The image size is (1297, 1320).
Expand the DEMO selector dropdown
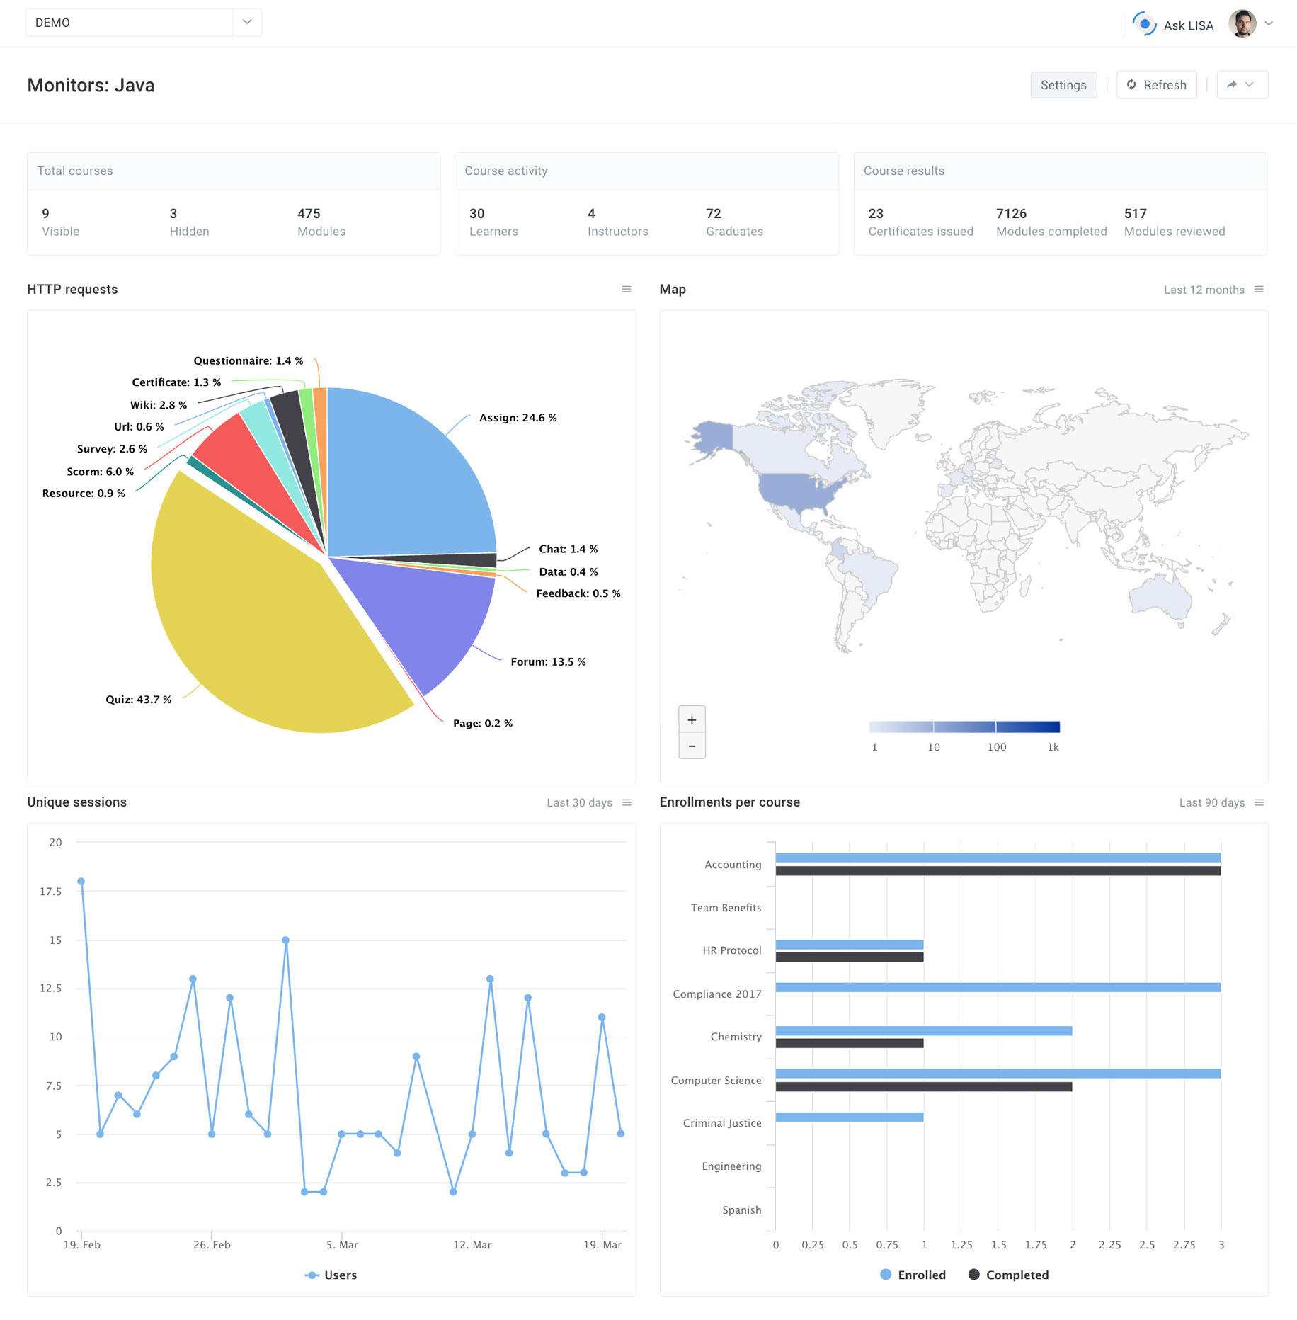[x=247, y=22]
